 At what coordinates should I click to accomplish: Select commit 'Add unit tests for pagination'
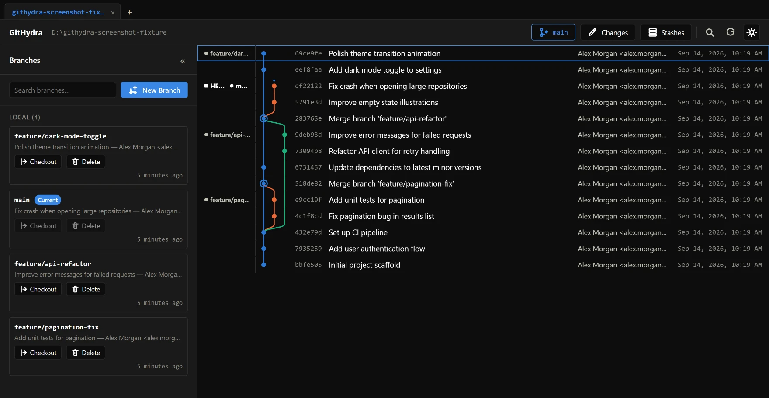pos(483,200)
